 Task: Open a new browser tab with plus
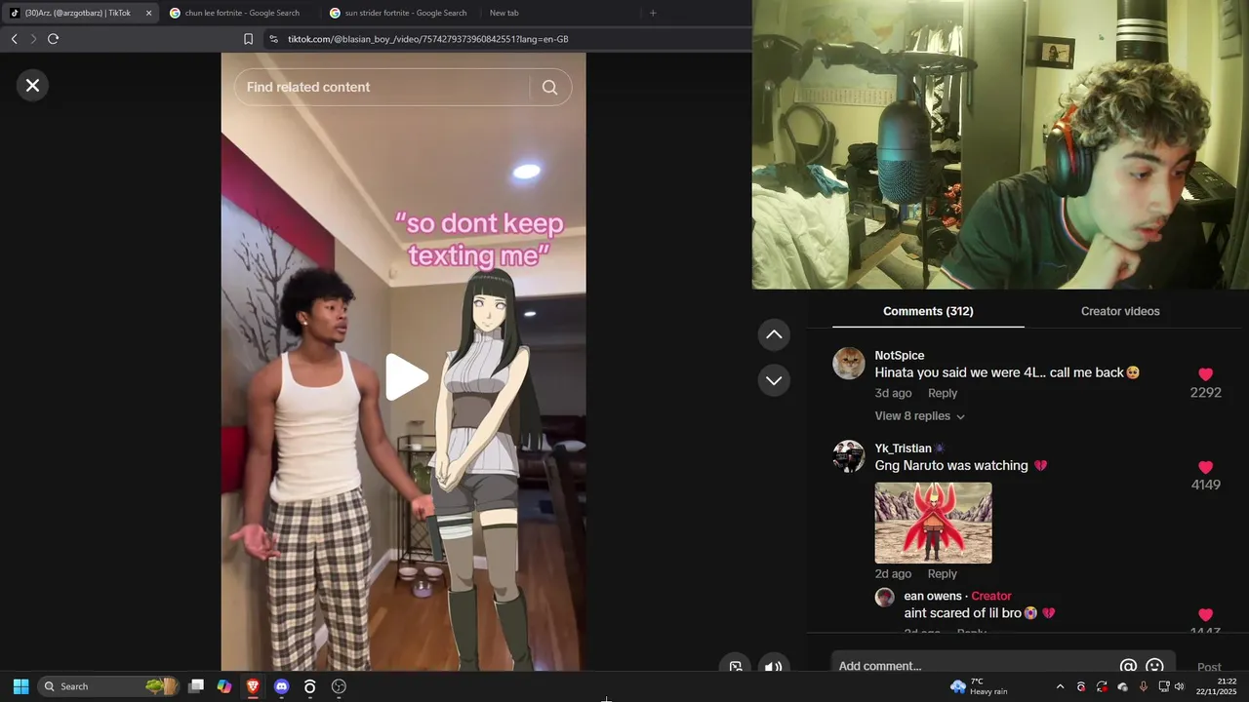point(653,13)
